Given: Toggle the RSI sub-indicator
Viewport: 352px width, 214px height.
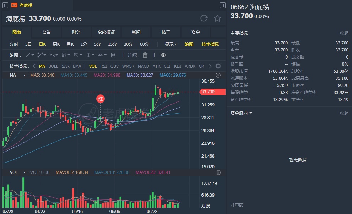Looking at the screenshot, I should click(103, 66).
